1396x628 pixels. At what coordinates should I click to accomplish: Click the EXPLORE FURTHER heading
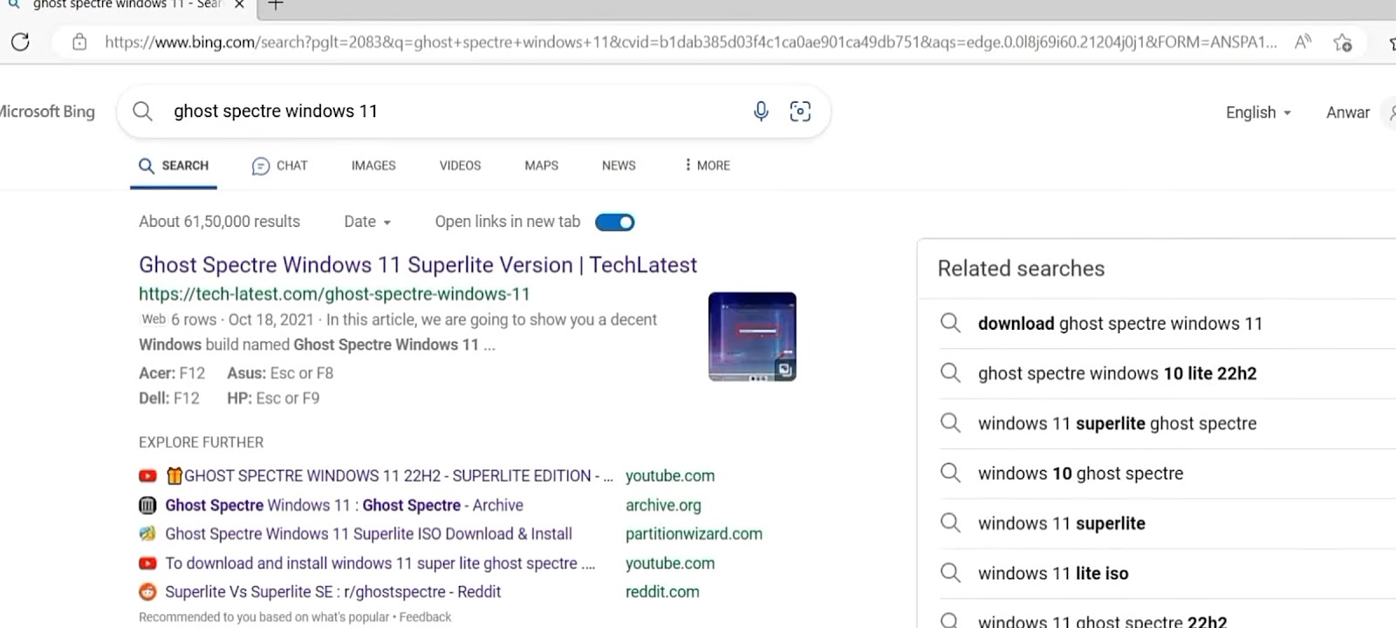(201, 442)
